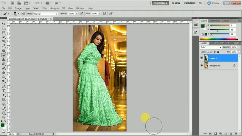This screenshot has height=136, width=242.
Task: Select the Eyedropper tool
Action: point(3,45)
